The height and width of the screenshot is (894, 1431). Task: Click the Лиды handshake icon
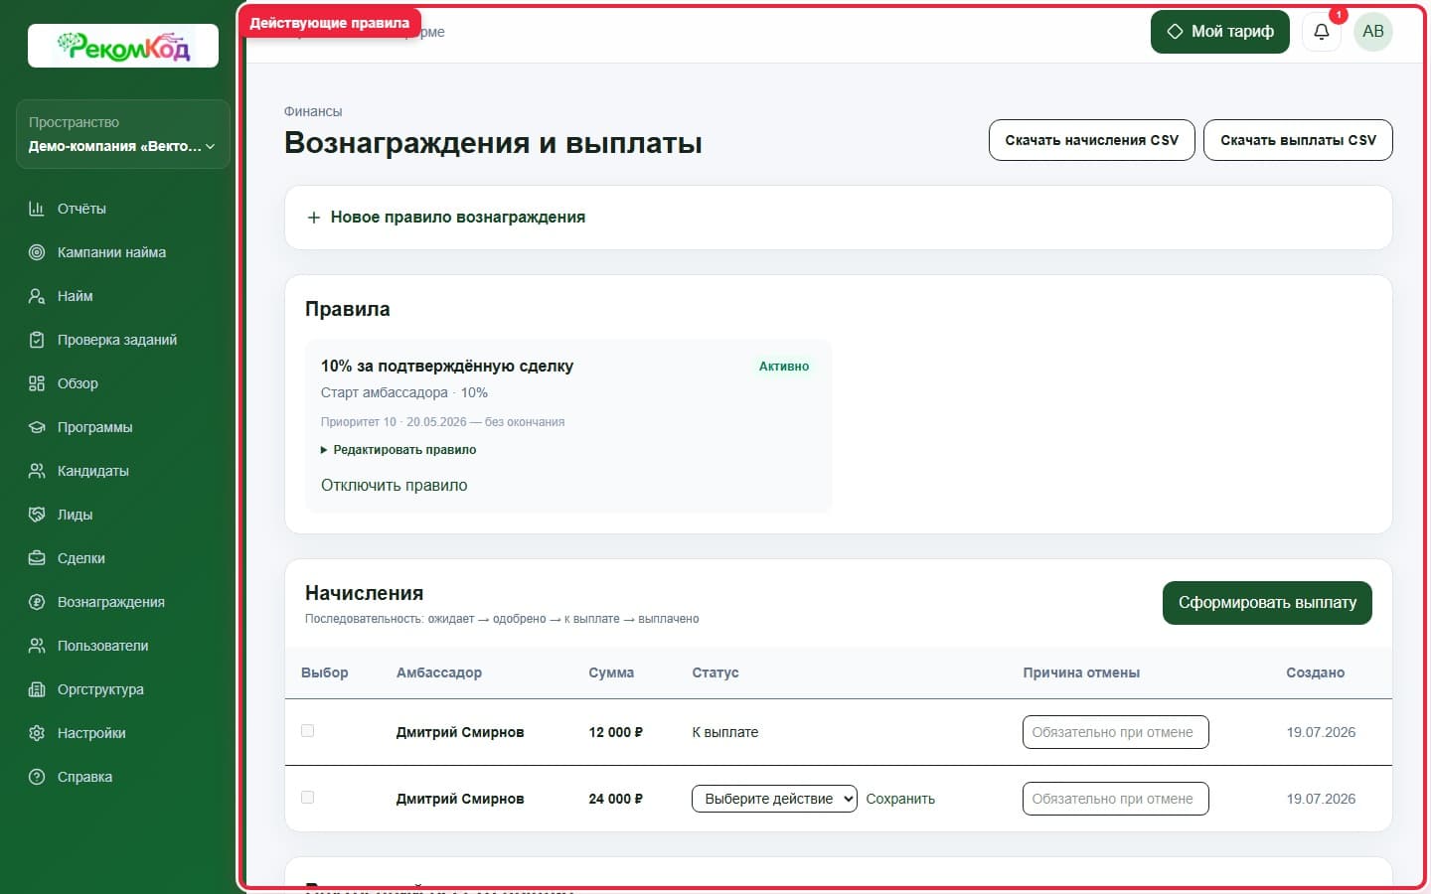pos(37,515)
